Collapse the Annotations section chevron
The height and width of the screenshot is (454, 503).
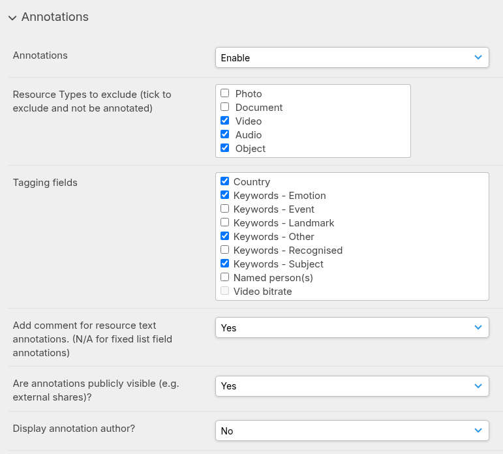click(x=12, y=18)
